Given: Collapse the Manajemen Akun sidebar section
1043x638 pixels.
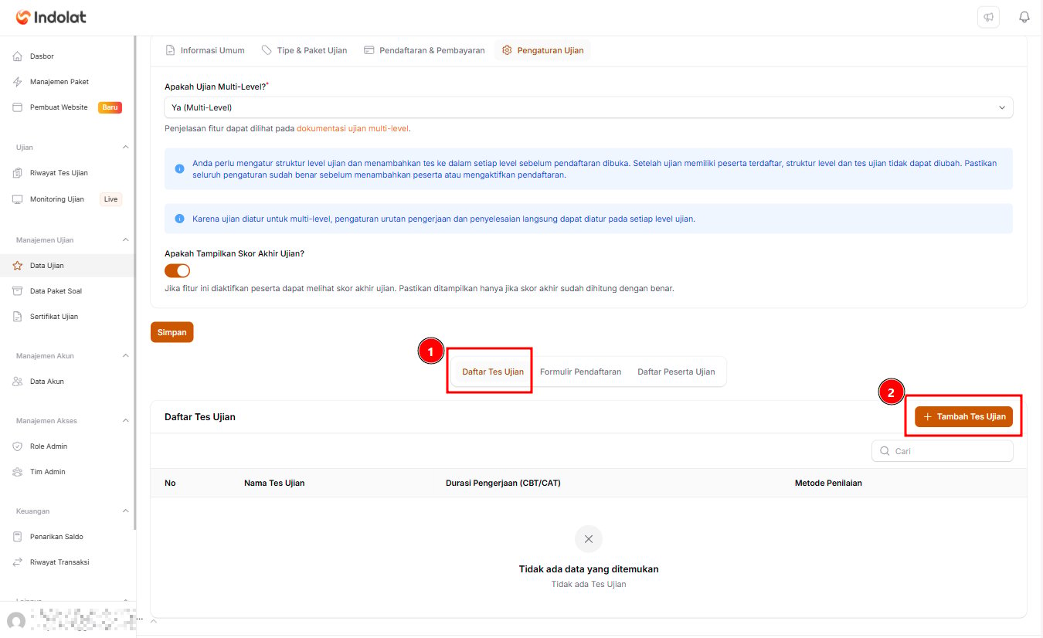Looking at the screenshot, I should (126, 356).
